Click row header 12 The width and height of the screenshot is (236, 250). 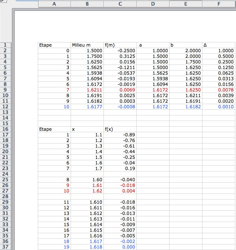pyautogui.click(x=6, y=107)
